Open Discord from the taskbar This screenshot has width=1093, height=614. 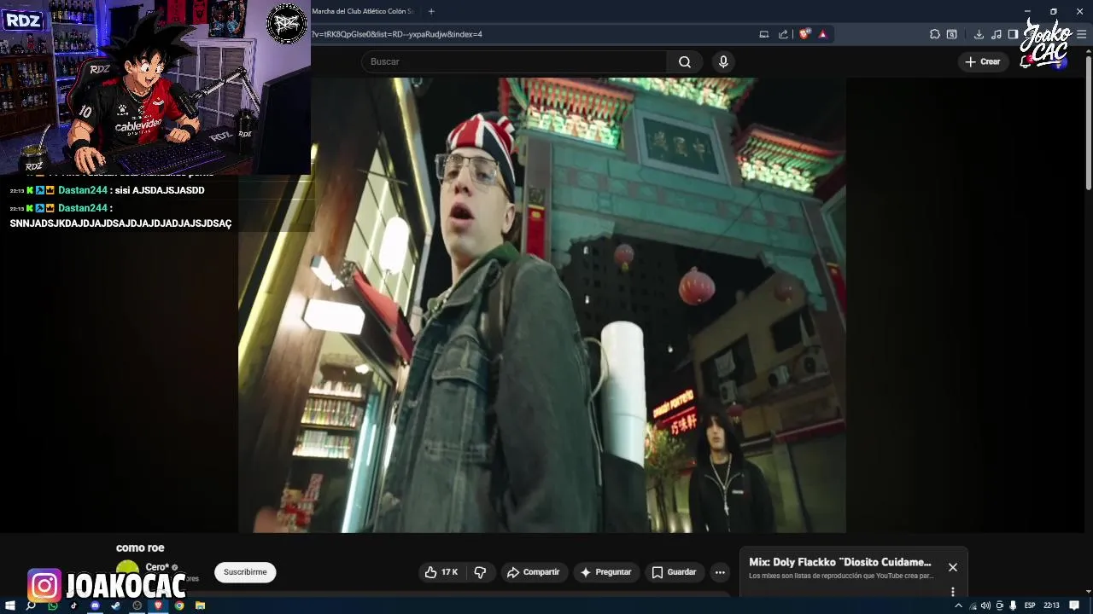(95, 605)
